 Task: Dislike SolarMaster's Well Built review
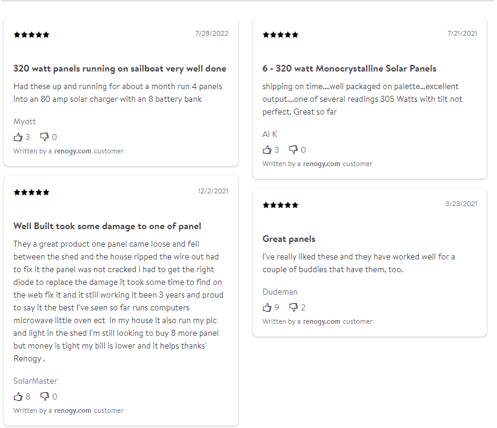pos(44,396)
